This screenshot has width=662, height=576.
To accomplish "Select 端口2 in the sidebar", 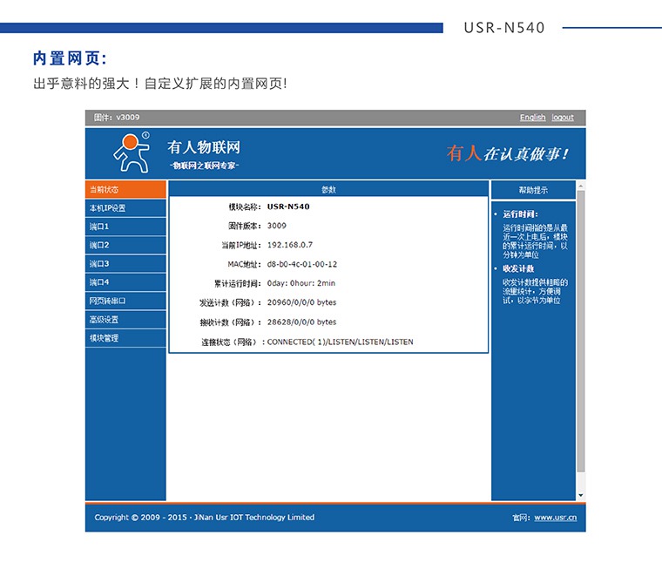I will (x=125, y=245).
